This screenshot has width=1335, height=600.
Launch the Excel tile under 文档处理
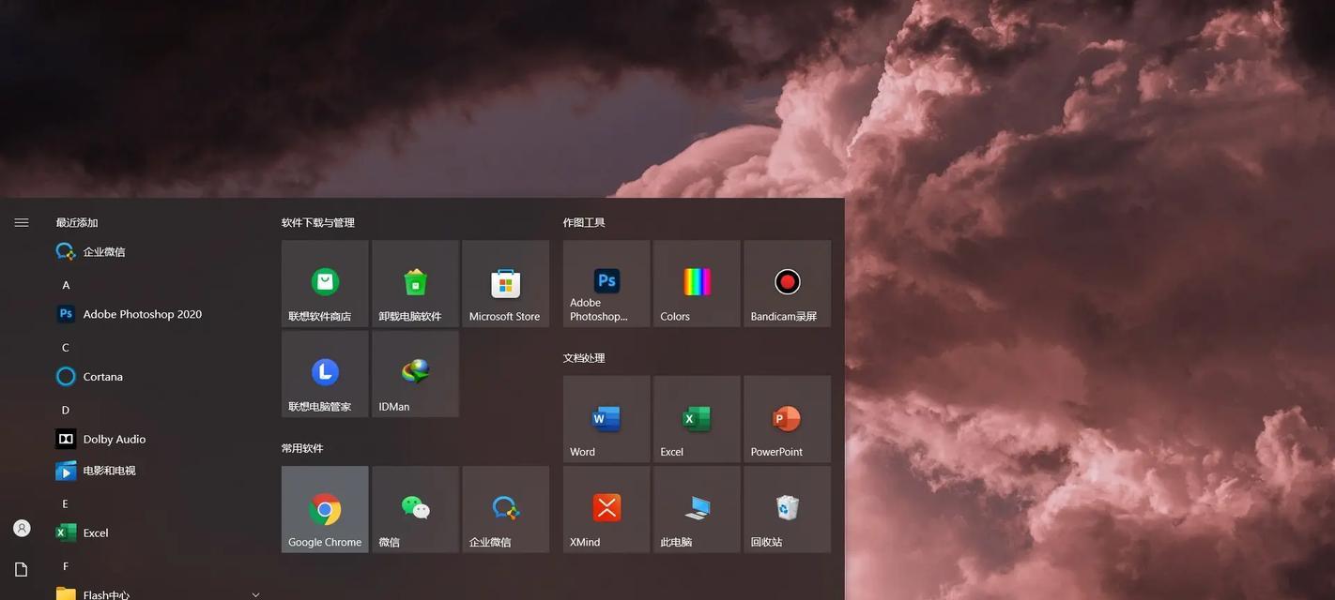(x=697, y=419)
